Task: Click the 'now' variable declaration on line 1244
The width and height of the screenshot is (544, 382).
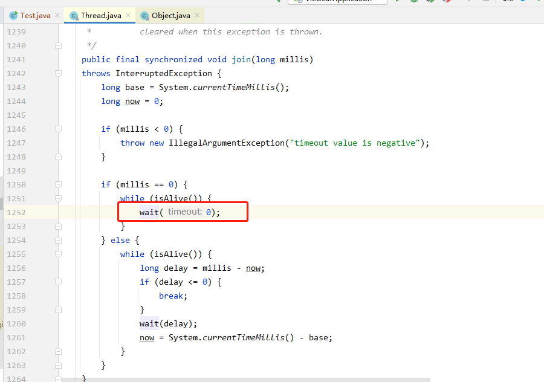Action: 132,102
